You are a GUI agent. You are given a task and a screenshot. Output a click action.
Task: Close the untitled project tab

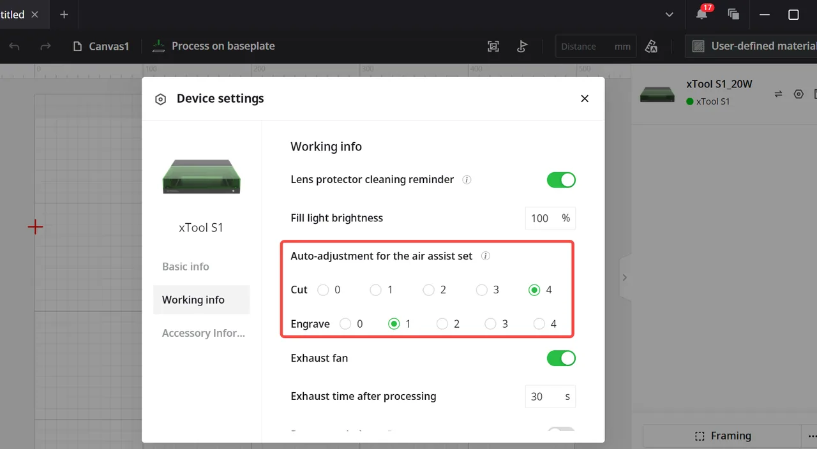[x=34, y=14]
